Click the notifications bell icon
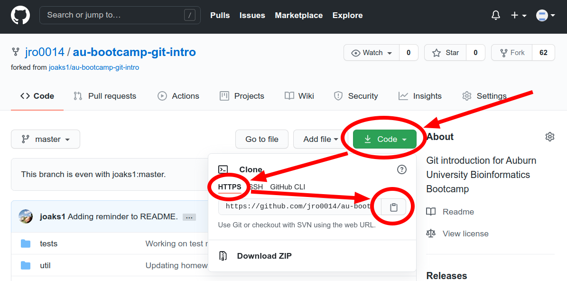Screen dimensions: 567x281 click(x=496, y=15)
